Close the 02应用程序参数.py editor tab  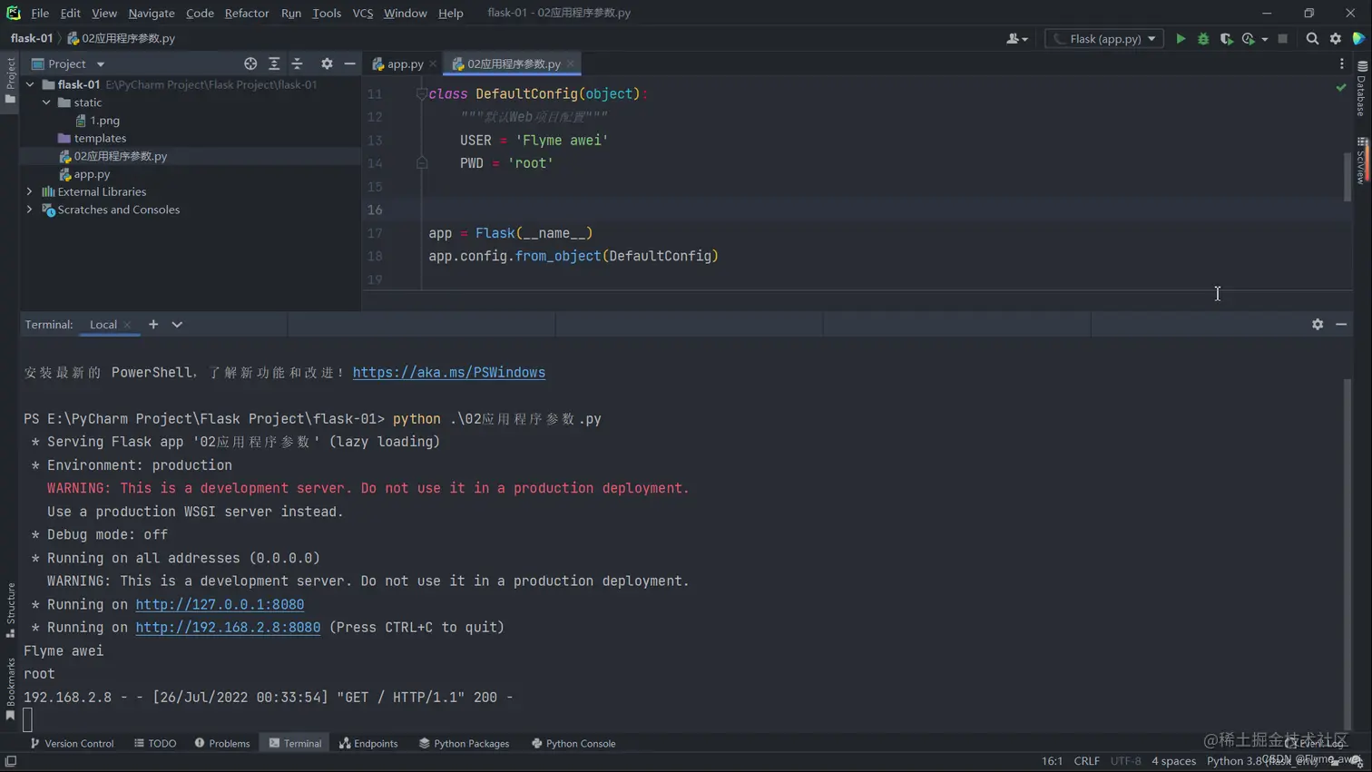(x=571, y=64)
